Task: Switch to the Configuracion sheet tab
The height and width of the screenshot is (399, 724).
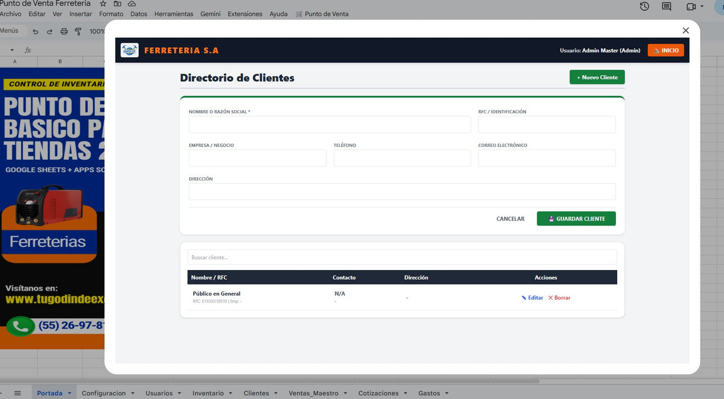Action: (x=104, y=393)
